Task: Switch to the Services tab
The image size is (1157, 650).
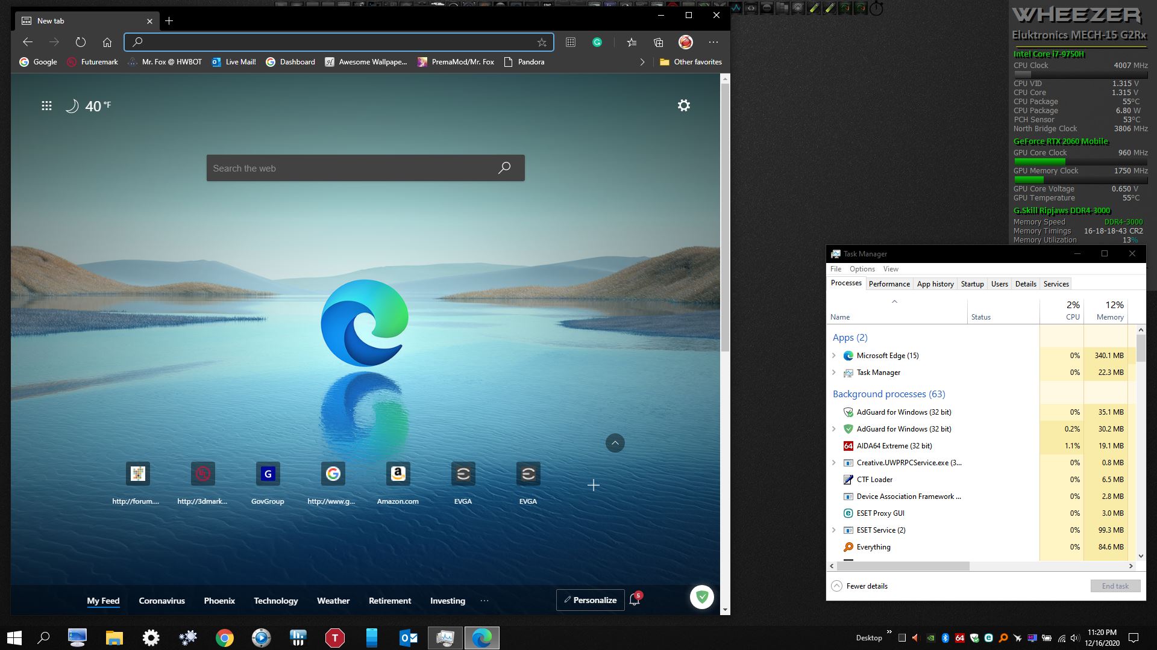Action: [x=1056, y=284]
